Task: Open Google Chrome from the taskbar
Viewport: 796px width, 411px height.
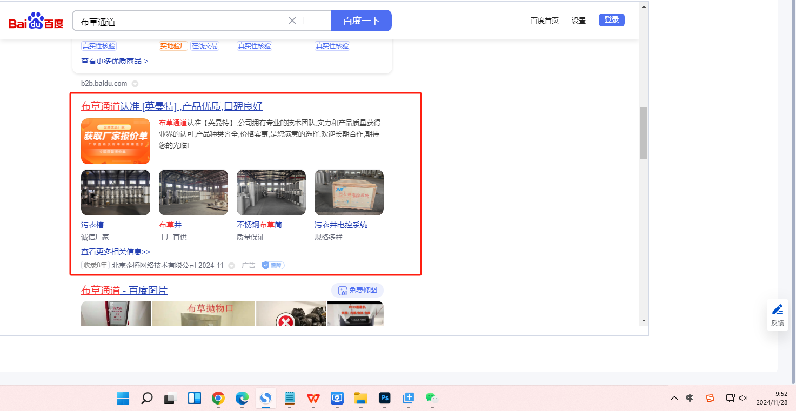Action: click(x=218, y=399)
